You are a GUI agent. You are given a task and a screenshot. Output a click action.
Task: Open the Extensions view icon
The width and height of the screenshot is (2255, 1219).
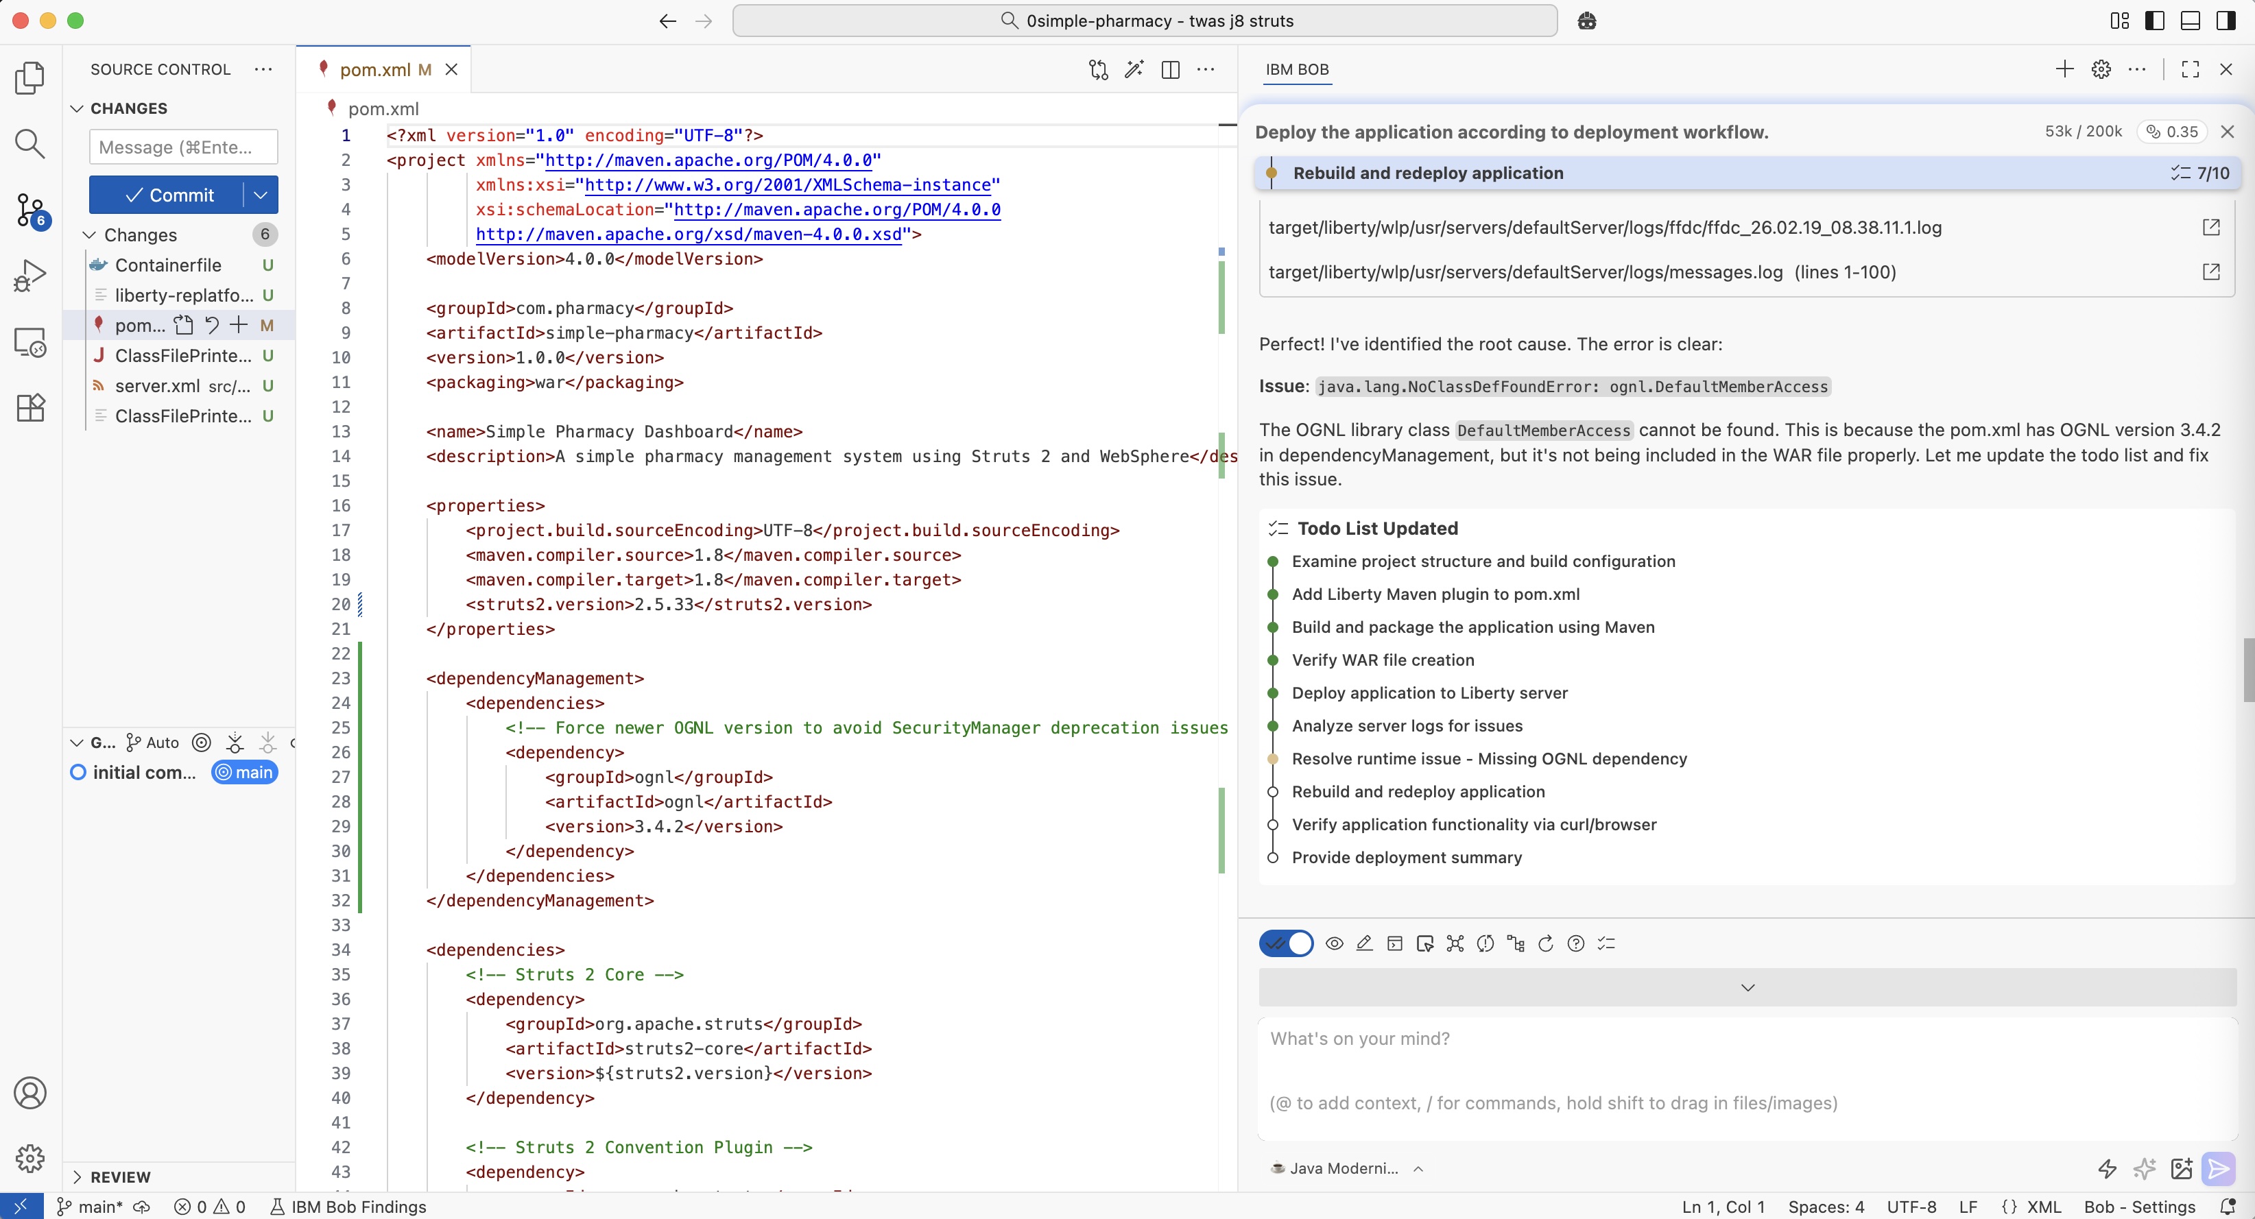[x=29, y=408]
